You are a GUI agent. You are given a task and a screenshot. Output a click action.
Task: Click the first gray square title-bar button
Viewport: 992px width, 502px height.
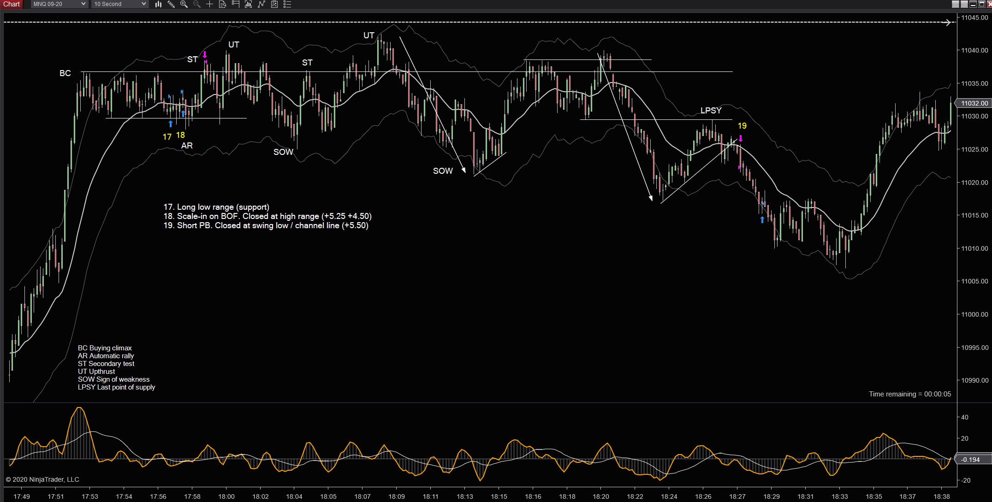pos(956,4)
